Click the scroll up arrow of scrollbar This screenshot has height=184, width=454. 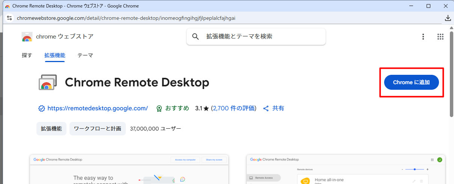[451, 28]
